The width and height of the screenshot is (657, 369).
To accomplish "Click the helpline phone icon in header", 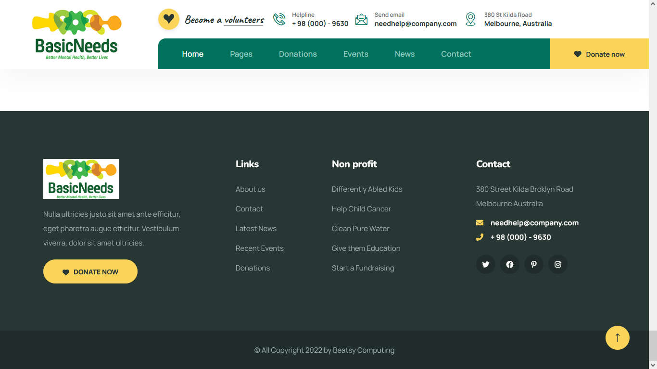I will coord(279,19).
